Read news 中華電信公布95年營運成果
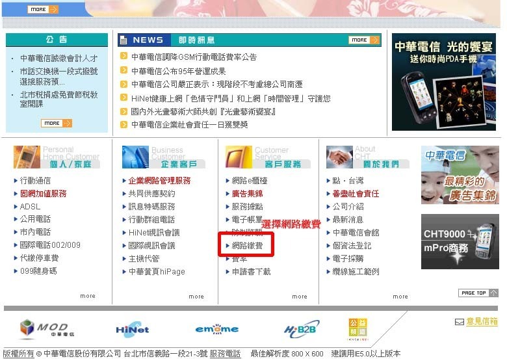 click(x=178, y=71)
